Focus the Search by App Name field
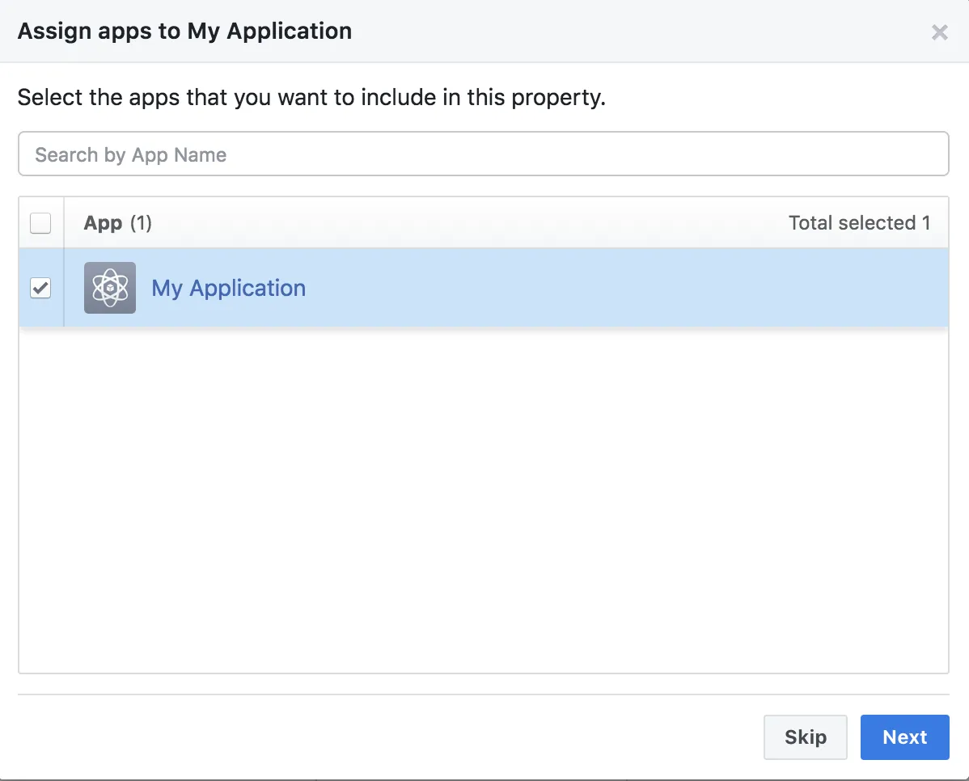The height and width of the screenshot is (781, 969). point(483,154)
